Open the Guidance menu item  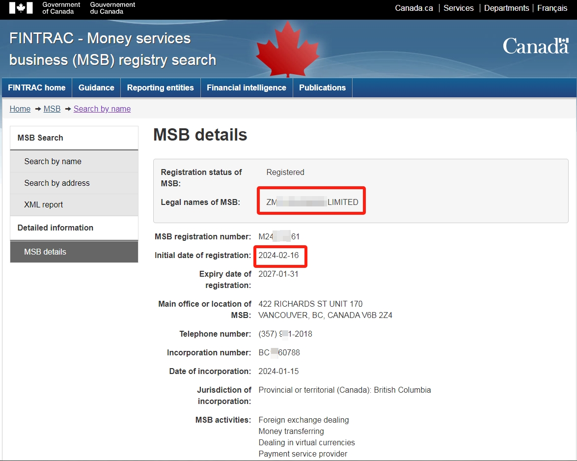96,87
